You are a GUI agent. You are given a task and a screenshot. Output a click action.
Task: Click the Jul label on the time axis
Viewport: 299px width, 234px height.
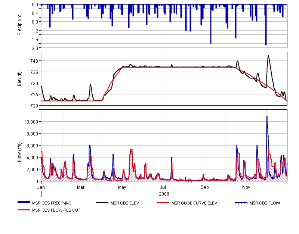tap(163, 187)
